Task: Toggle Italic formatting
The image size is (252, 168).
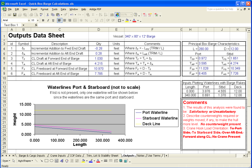Action: click(x=48, y=20)
